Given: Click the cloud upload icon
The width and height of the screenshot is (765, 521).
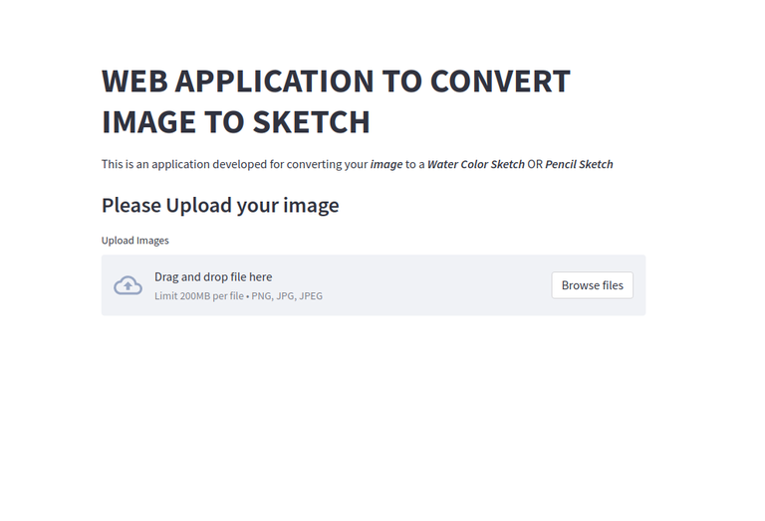Looking at the screenshot, I should pyautogui.click(x=127, y=285).
